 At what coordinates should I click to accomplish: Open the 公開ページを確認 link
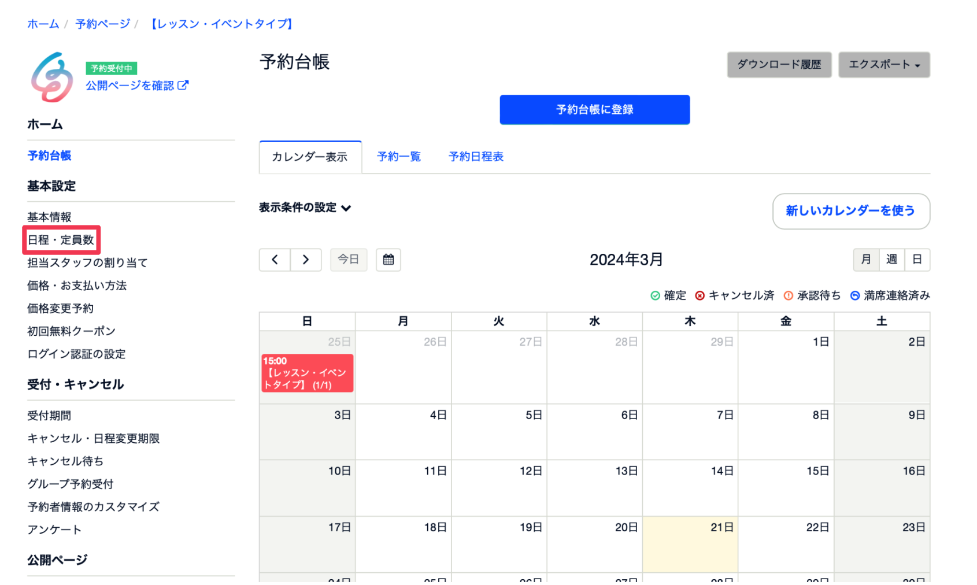tap(130, 86)
